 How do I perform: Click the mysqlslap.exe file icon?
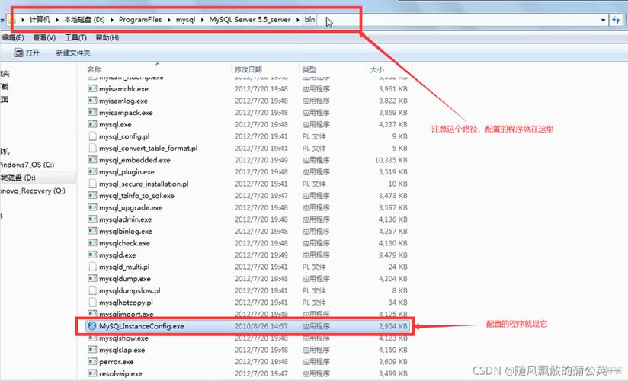92,350
